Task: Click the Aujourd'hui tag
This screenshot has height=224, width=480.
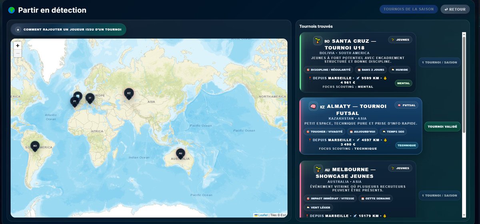Action: 363,131
